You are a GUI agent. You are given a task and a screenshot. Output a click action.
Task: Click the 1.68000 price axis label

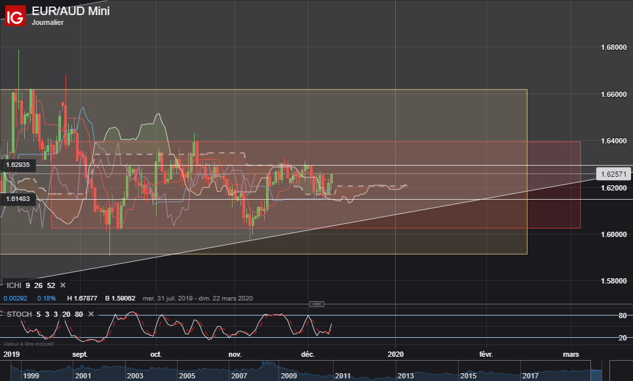(615, 47)
